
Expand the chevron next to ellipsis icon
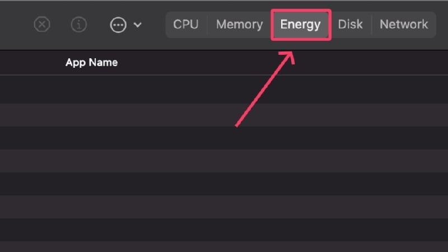point(138,25)
